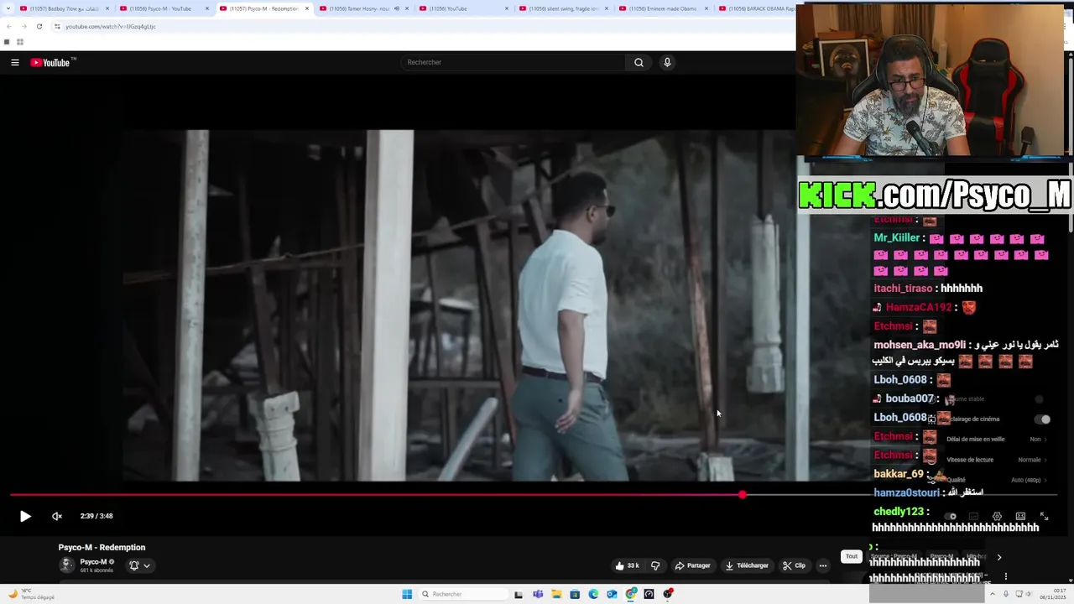Image resolution: width=1074 pixels, height=604 pixels.
Task: Toggle the Volume stable switch
Action: [1039, 399]
